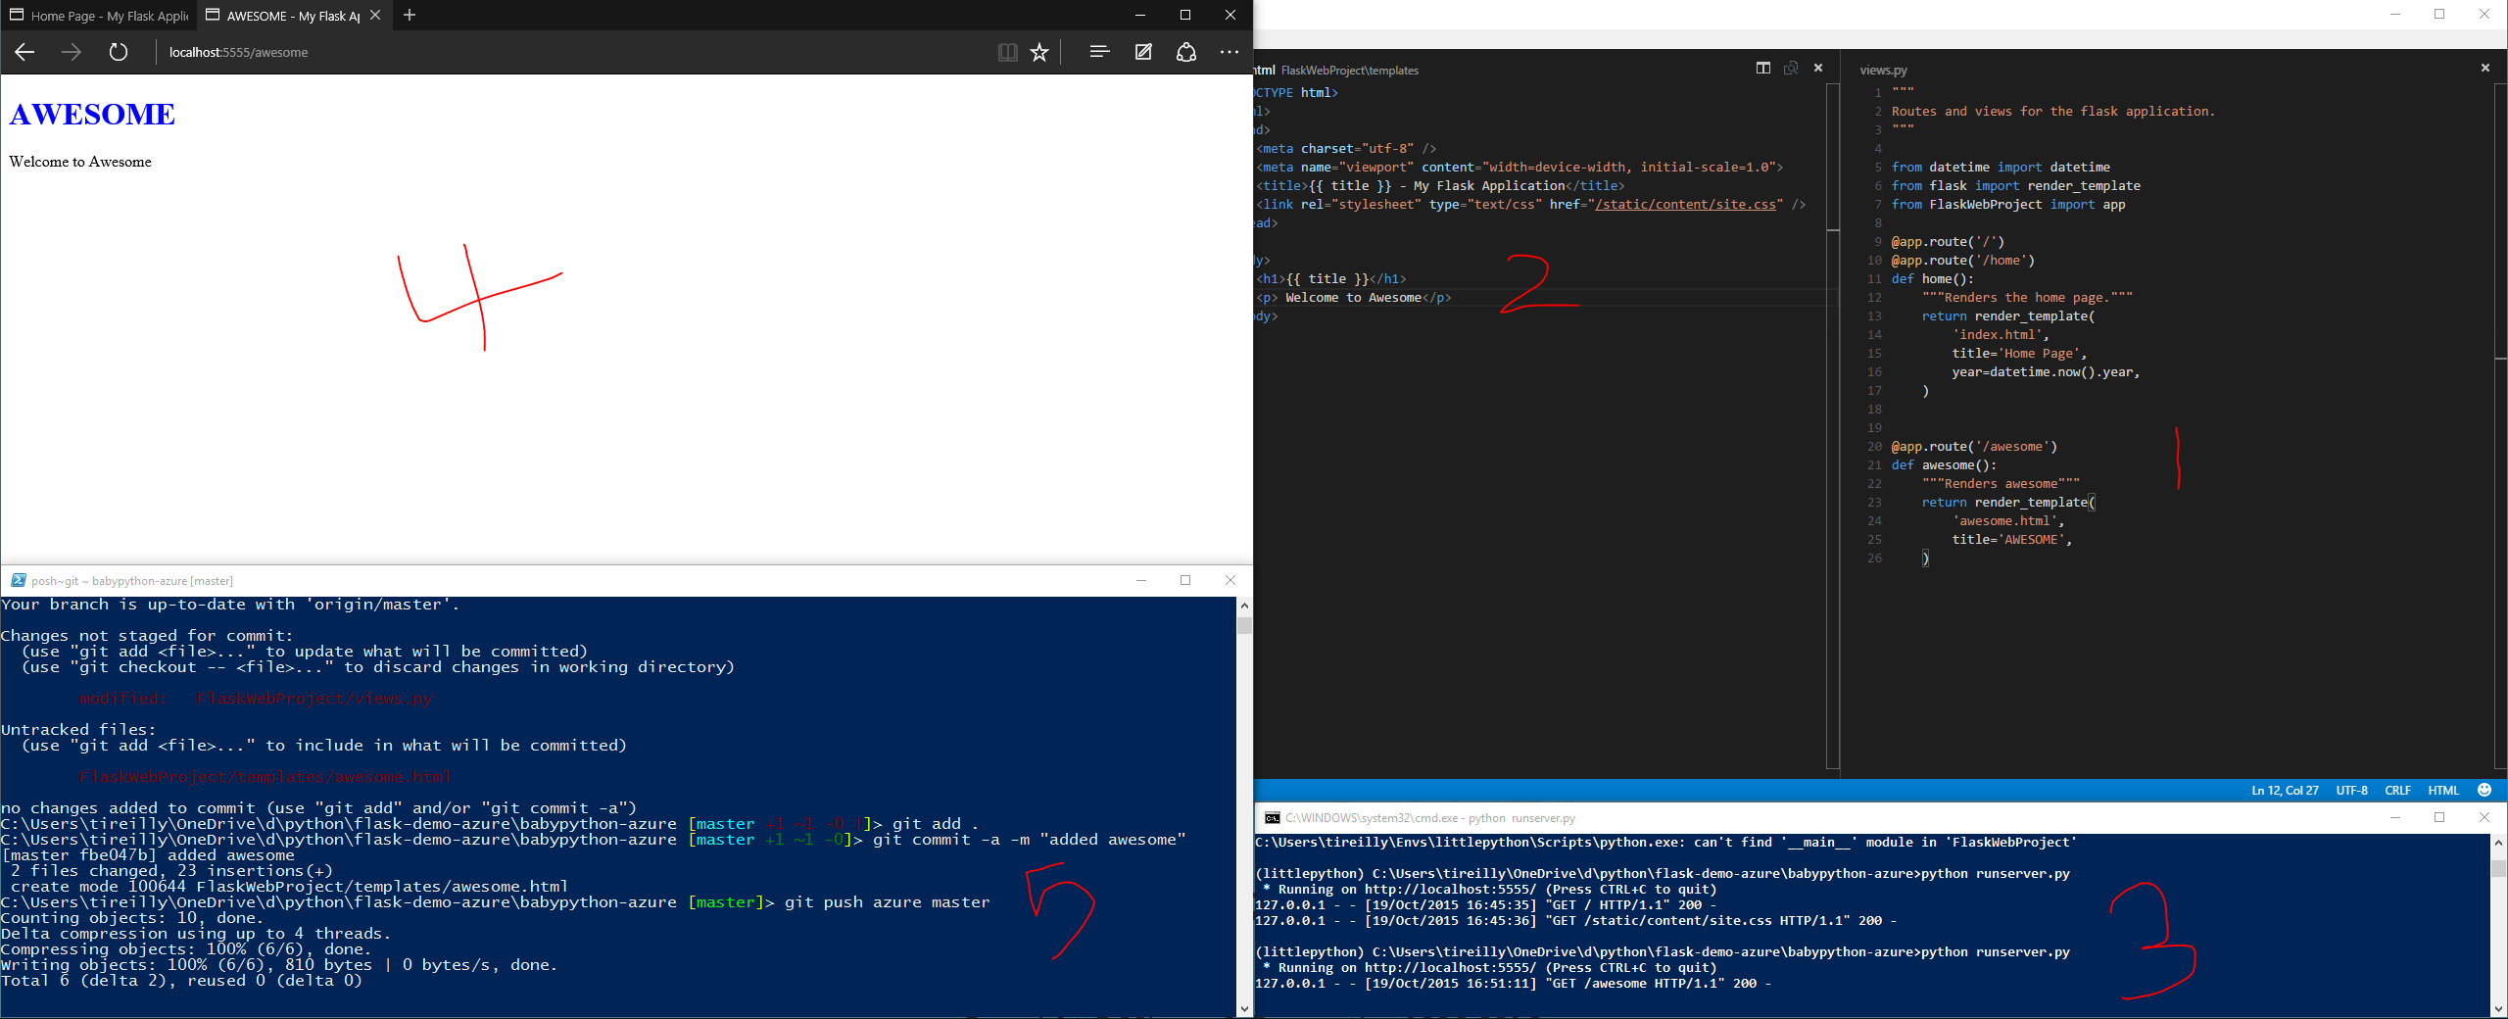
Task: Open Edge More actions menu
Action: click(x=1230, y=52)
